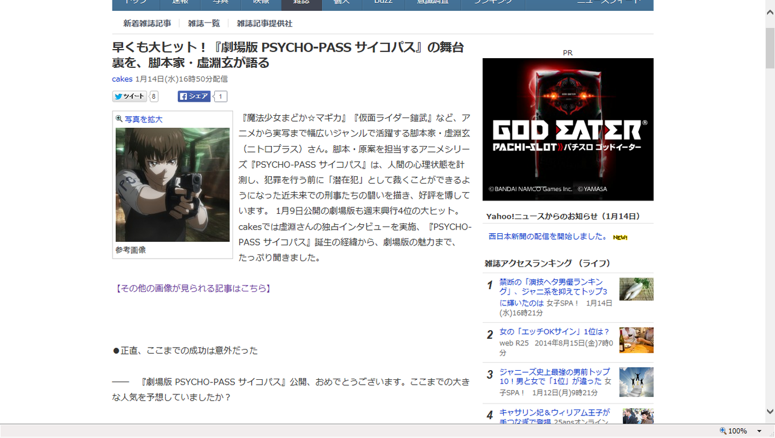
Task: Click the royal couple thumbnail for ranking 4
Action: tap(638, 416)
